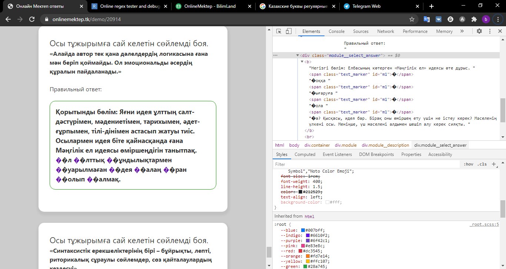
Task: Close the Онлайн Мектеп ответы tab
Action: pos(81,6)
